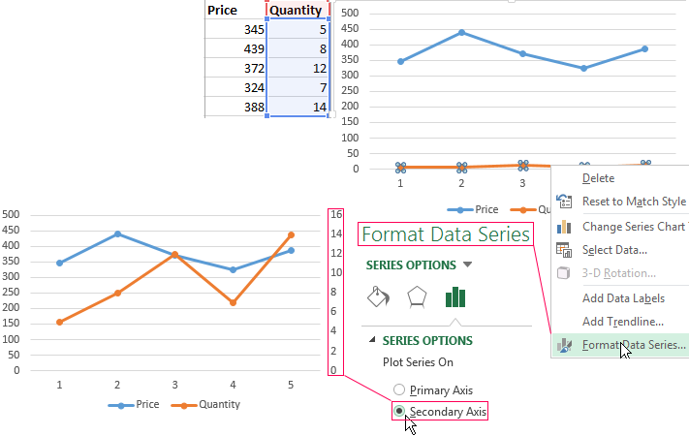The width and height of the screenshot is (689, 436).
Task: Open the Fill & Line paint bucket tab
Action: [378, 296]
